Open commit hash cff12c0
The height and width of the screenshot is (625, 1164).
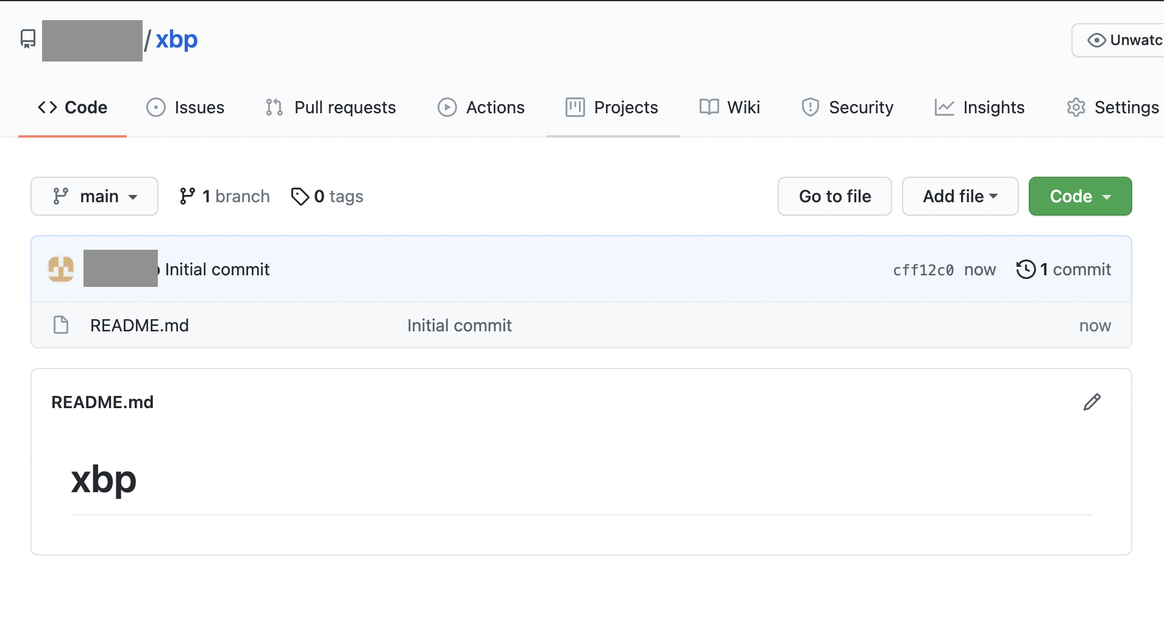923,270
